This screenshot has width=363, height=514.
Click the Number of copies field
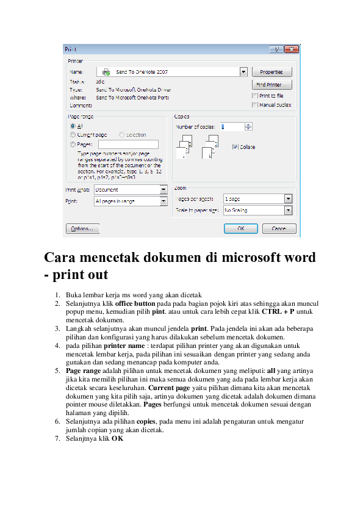[x=232, y=127]
